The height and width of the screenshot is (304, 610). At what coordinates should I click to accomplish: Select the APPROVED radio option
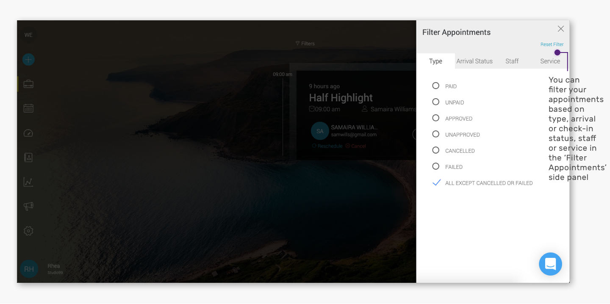click(x=435, y=118)
